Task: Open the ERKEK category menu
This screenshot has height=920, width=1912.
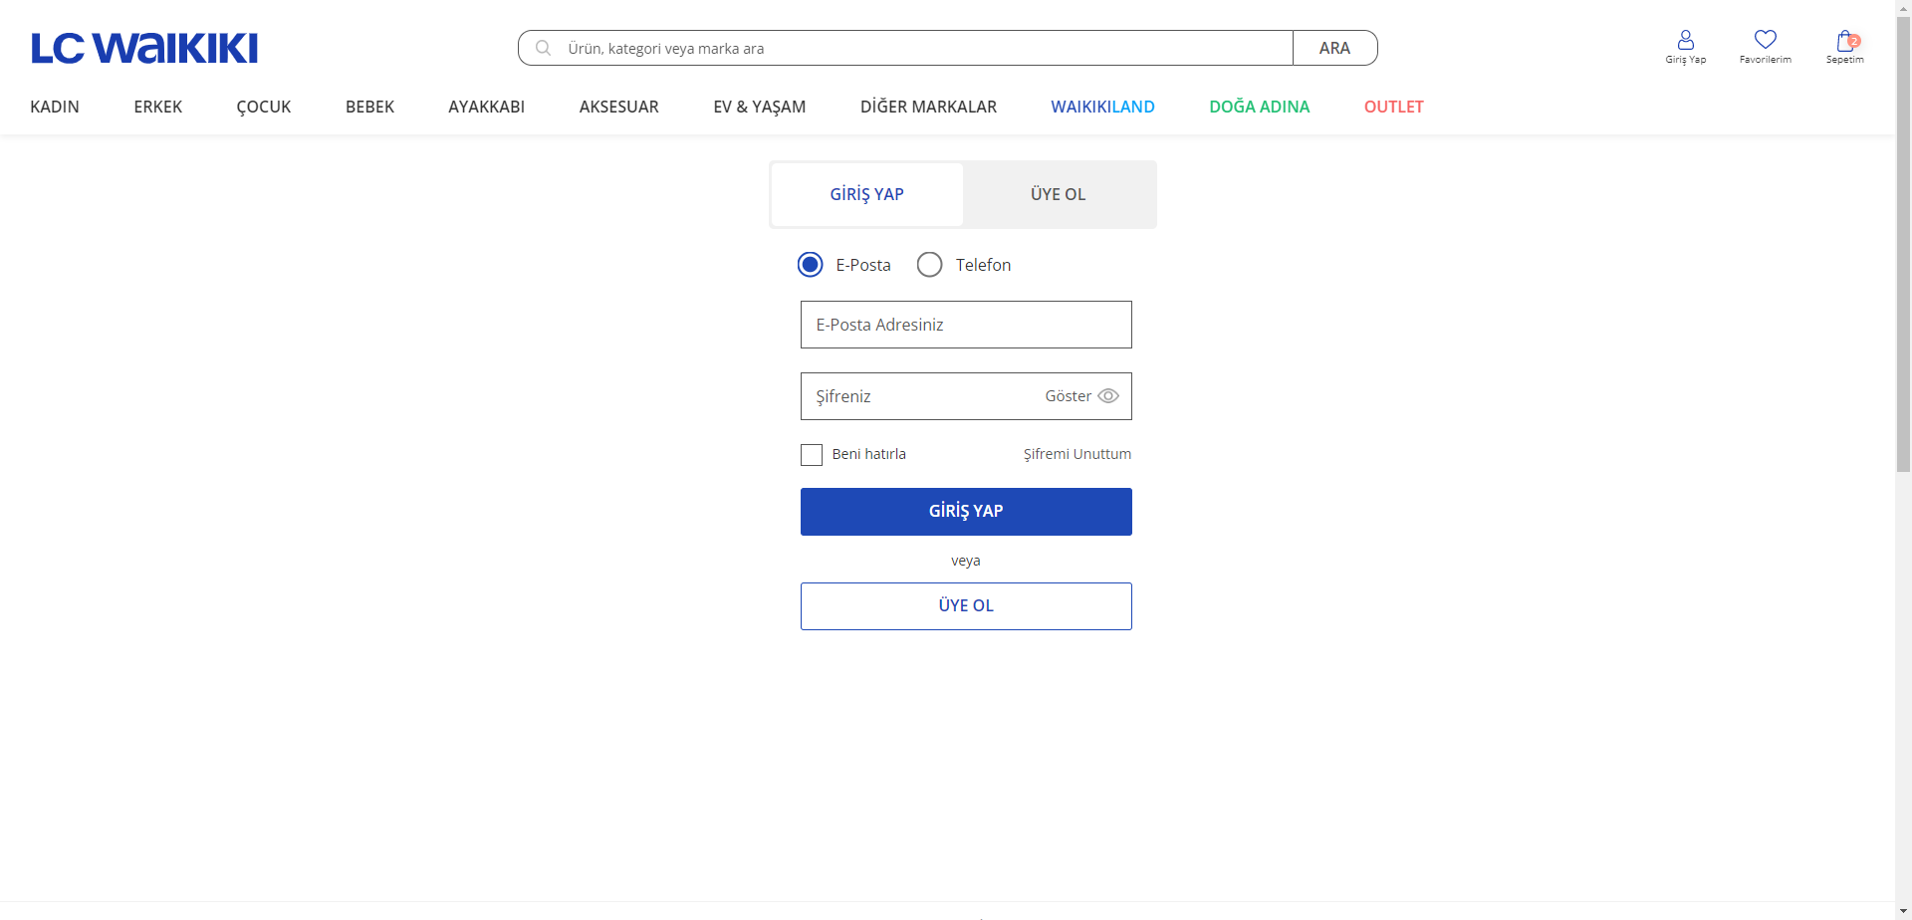Action: (x=157, y=107)
